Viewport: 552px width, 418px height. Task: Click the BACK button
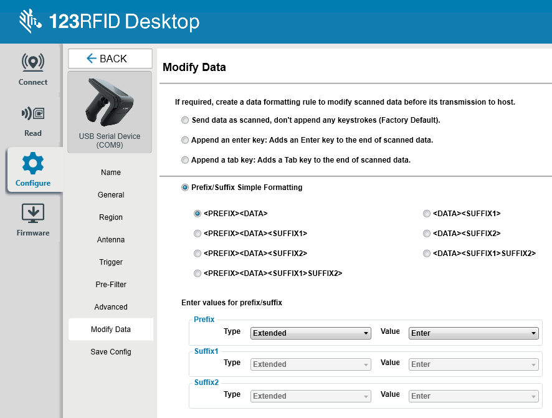click(110, 58)
